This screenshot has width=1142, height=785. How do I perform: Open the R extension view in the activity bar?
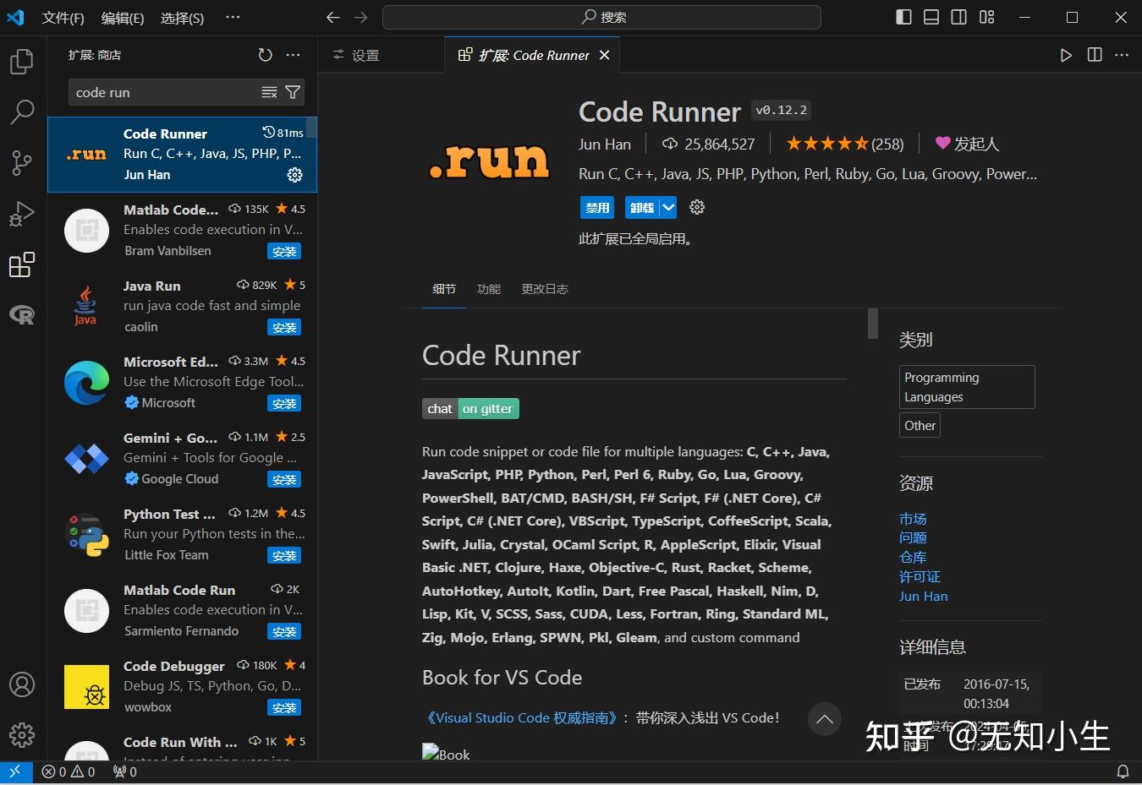click(22, 314)
